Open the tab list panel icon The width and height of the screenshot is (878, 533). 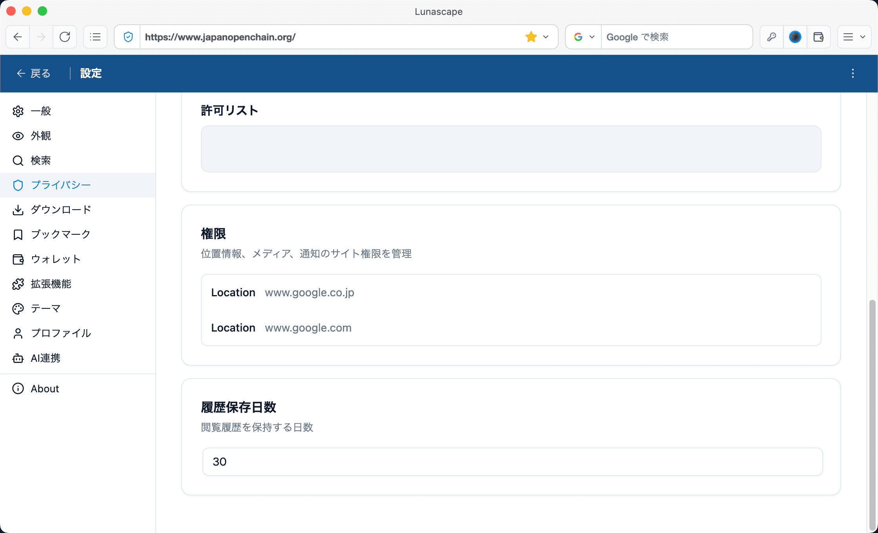95,37
